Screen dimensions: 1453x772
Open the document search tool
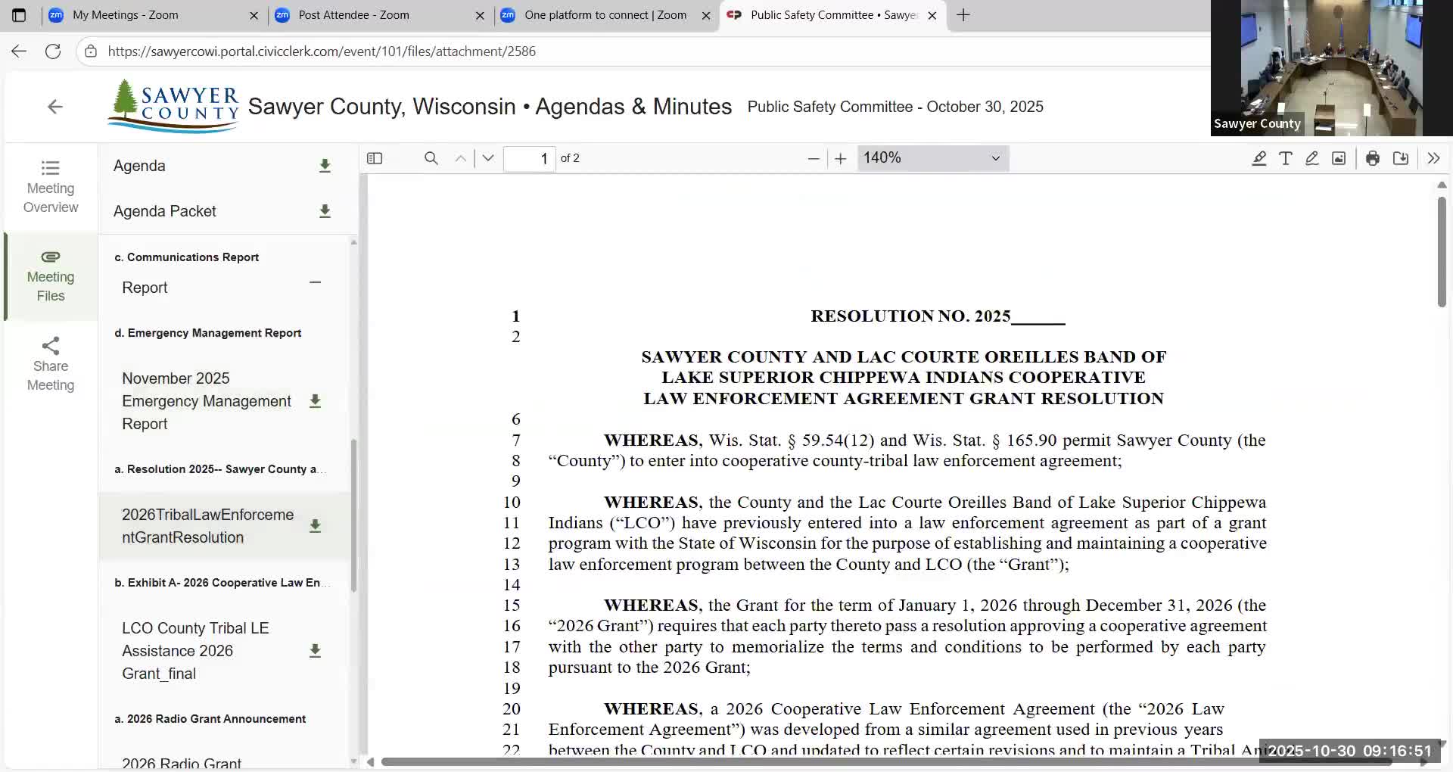click(431, 158)
